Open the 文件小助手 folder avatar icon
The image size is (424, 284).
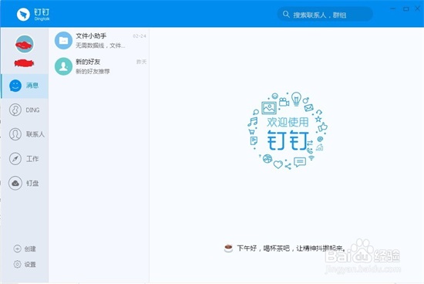(x=63, y=41)
